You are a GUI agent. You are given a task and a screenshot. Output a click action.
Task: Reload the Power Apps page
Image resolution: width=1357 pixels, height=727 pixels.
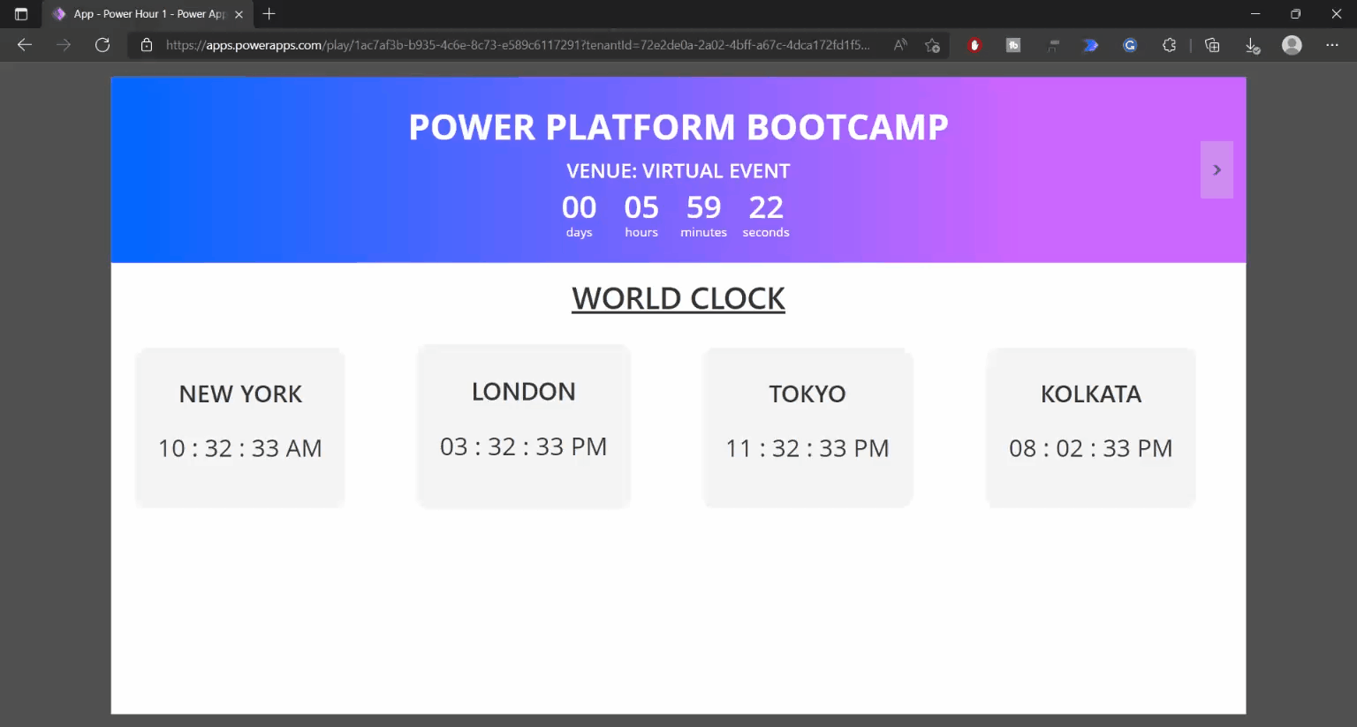point(102,45)
